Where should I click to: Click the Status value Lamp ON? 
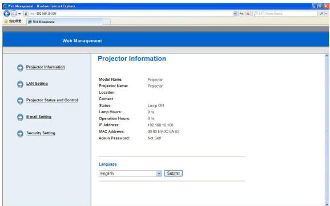pos(156,105)
